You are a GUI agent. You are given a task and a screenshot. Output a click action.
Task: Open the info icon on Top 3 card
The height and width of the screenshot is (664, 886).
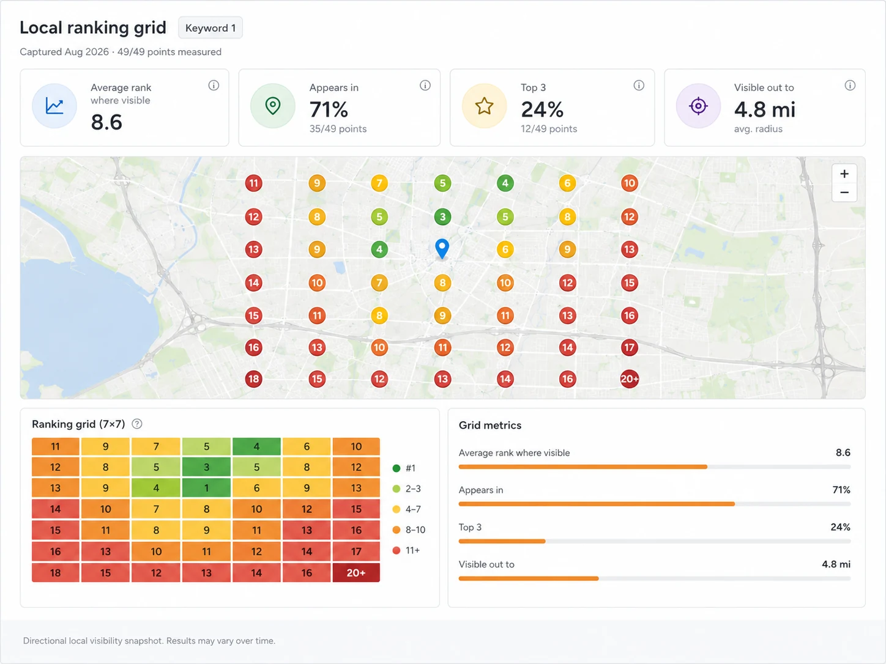click(x=639, y=86)
